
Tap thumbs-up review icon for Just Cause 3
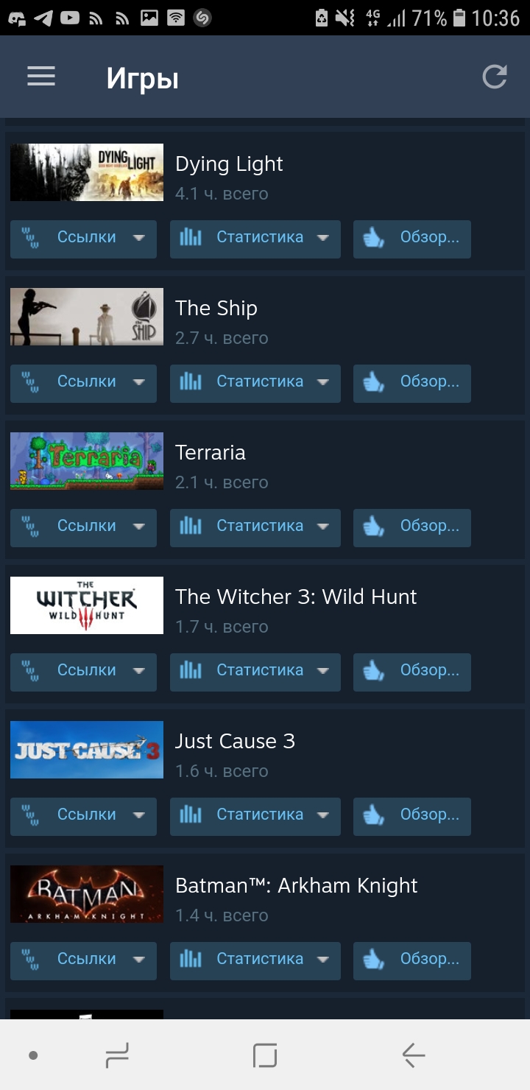pos(374,815)
